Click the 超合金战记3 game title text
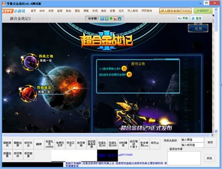The height and width of the screenshot is (169, 222). pos(20,19)
